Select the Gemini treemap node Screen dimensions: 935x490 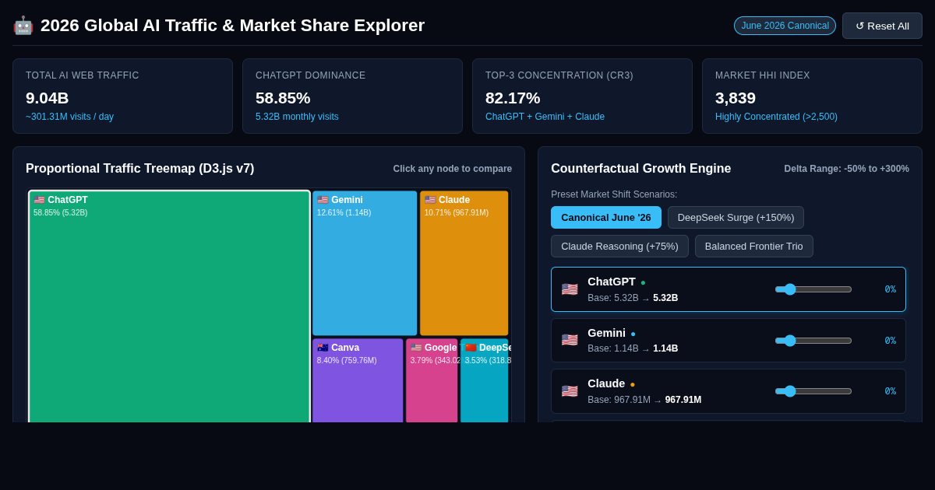[x=365, y=263]
